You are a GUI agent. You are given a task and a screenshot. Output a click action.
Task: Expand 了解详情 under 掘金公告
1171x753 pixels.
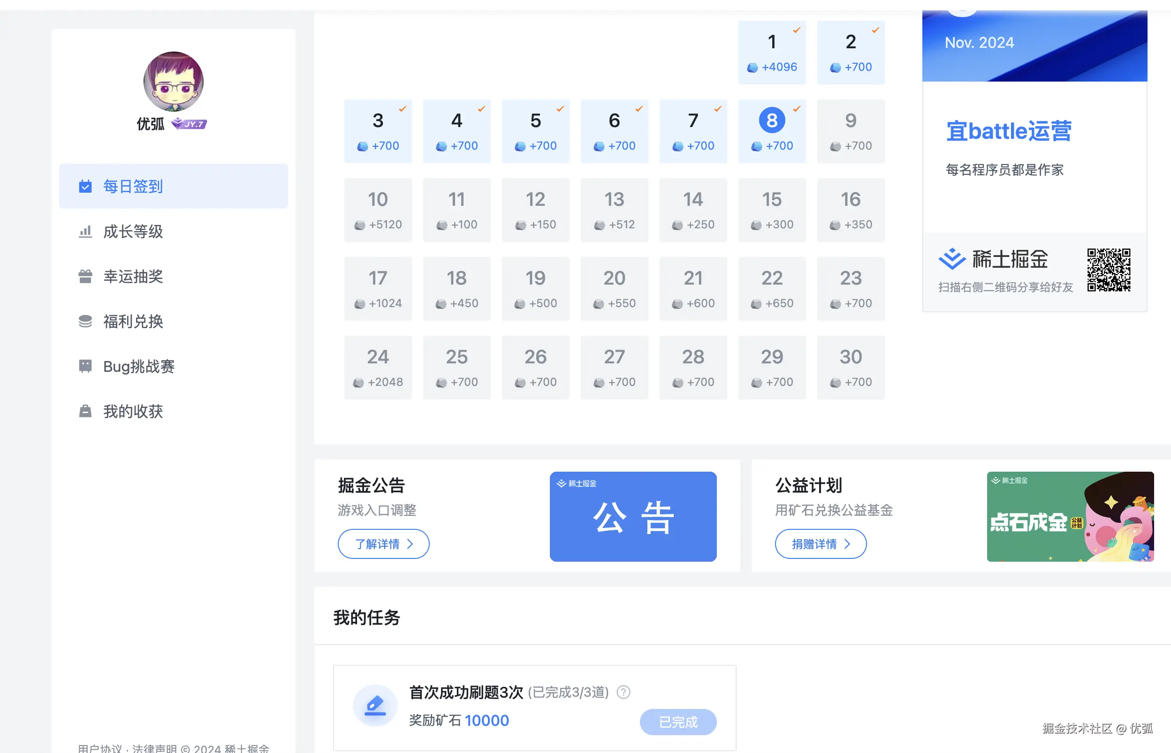pyautogui.click(x=383, y=544)
